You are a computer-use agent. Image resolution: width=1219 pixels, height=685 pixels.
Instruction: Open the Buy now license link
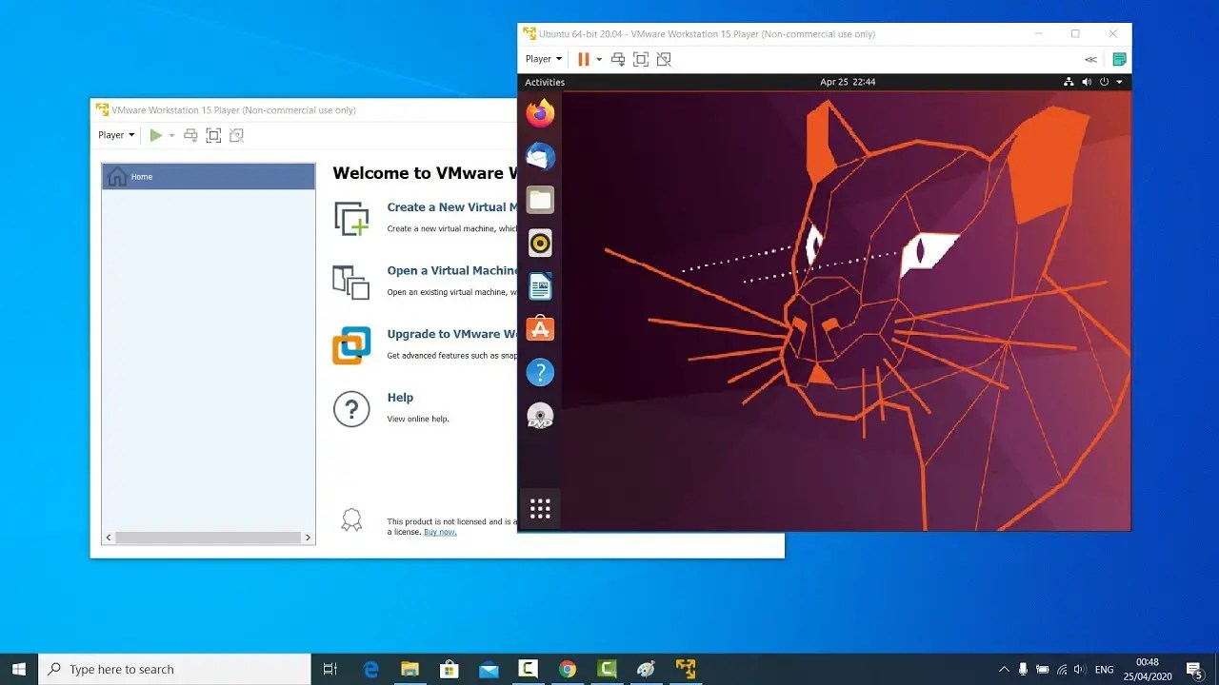coord(439,532)
